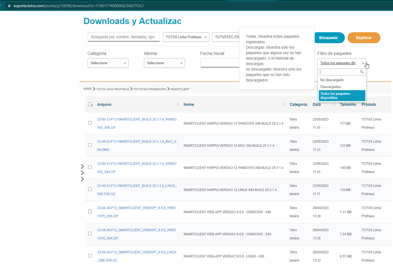This screenshot has height=267, width=393.
Task: Sort by Nome column header
Action: coord(189,104)
